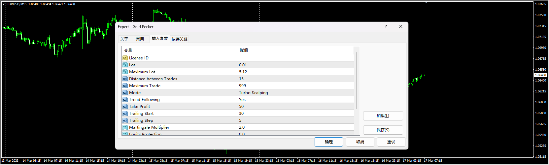Select the Take Profit variable name
The image size is (549, 165).
[139, 107]
